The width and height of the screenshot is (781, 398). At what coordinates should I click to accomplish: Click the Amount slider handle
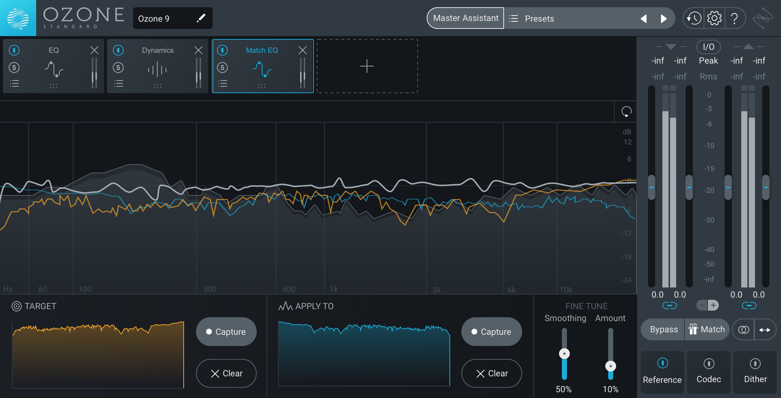click(610, 366)
